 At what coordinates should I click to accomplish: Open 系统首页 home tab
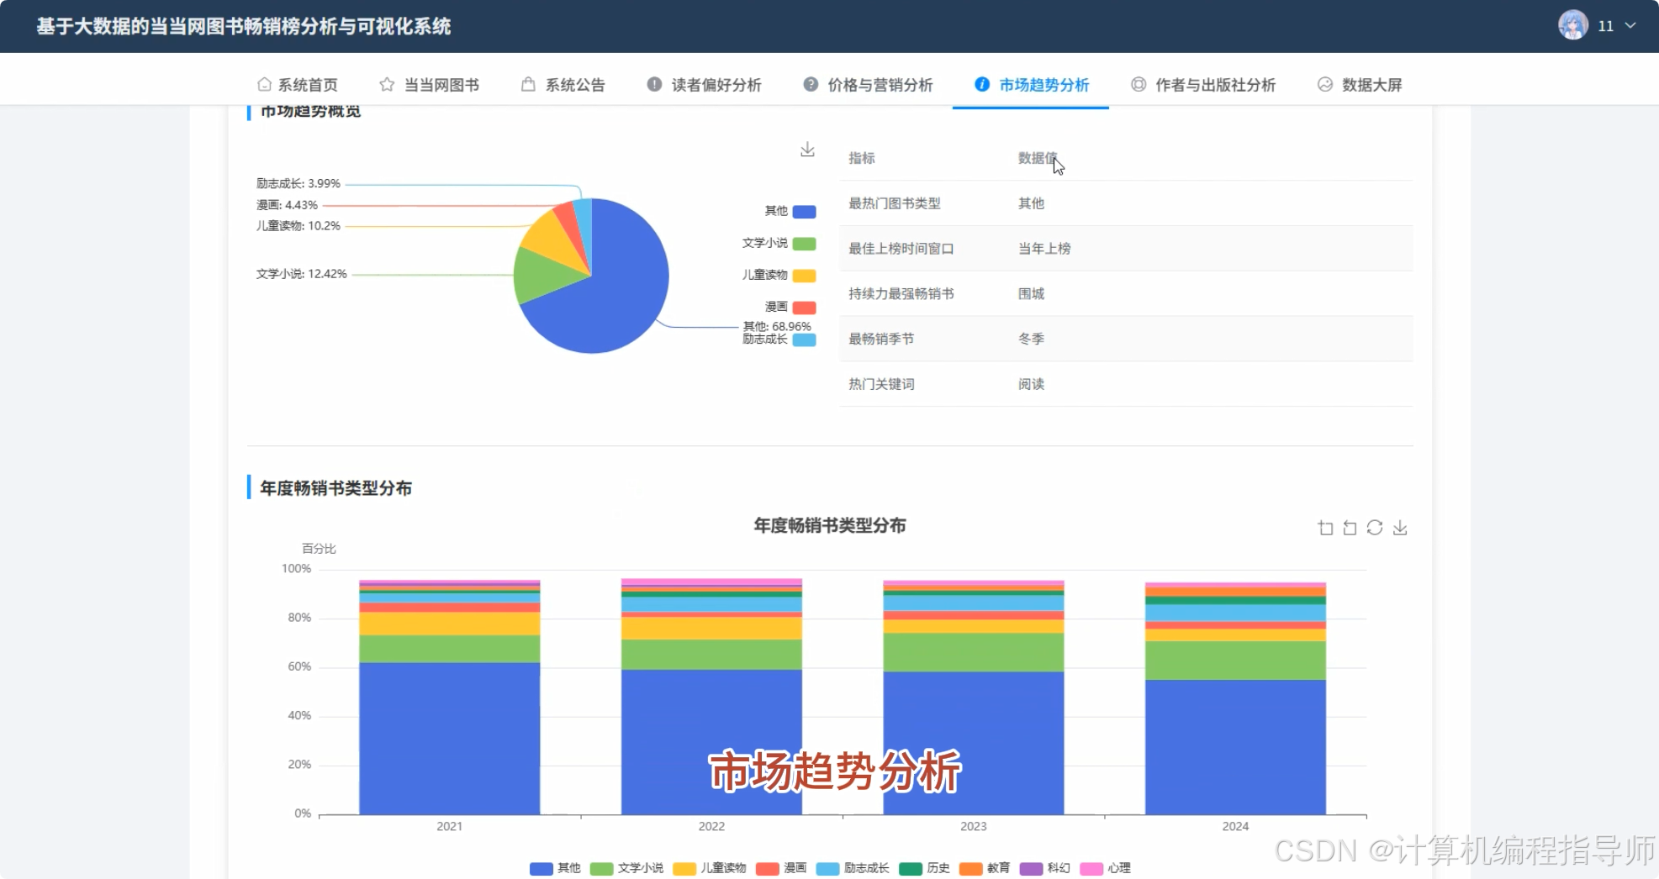(297, 85)
